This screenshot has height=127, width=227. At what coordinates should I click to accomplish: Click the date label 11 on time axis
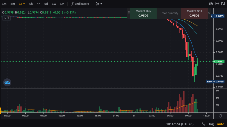tap(134, 115)
